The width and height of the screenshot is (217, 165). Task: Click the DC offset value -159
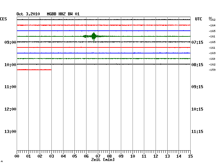(212, 70)
